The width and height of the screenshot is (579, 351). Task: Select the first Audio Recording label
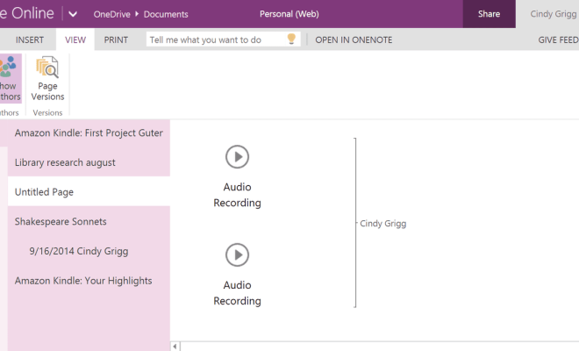click(x=237, y=195)
